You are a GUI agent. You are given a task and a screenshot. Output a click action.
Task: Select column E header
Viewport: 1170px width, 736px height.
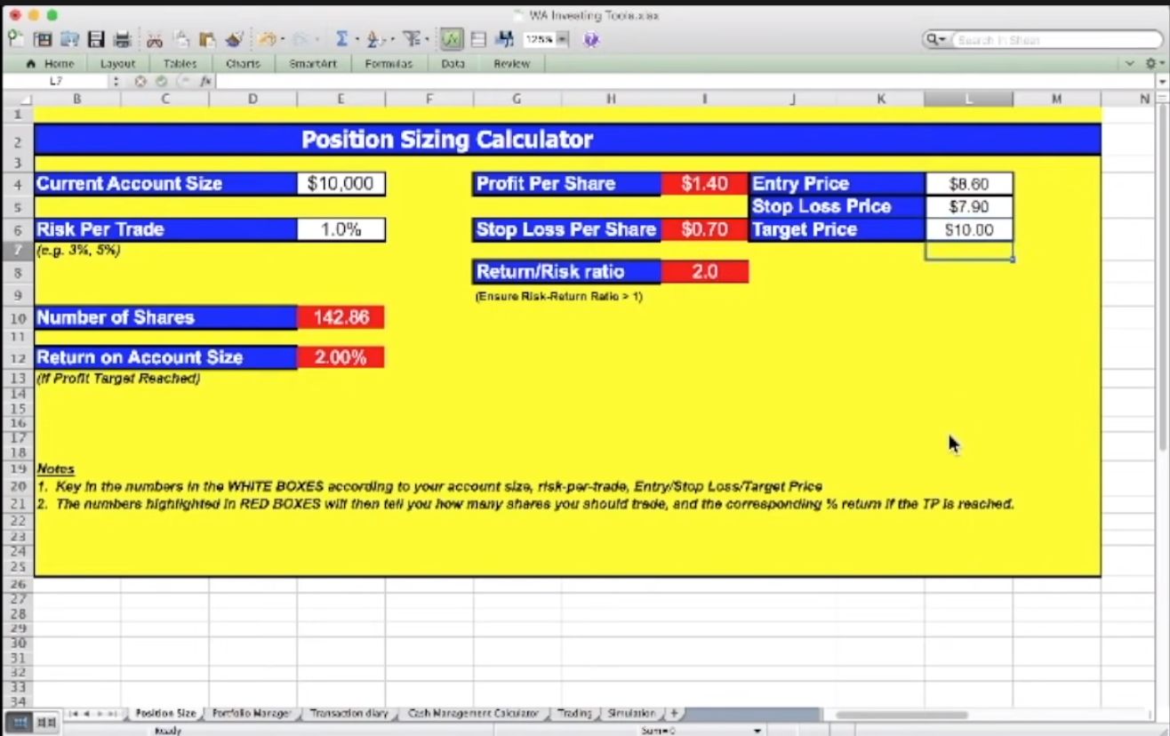point(341,99)
